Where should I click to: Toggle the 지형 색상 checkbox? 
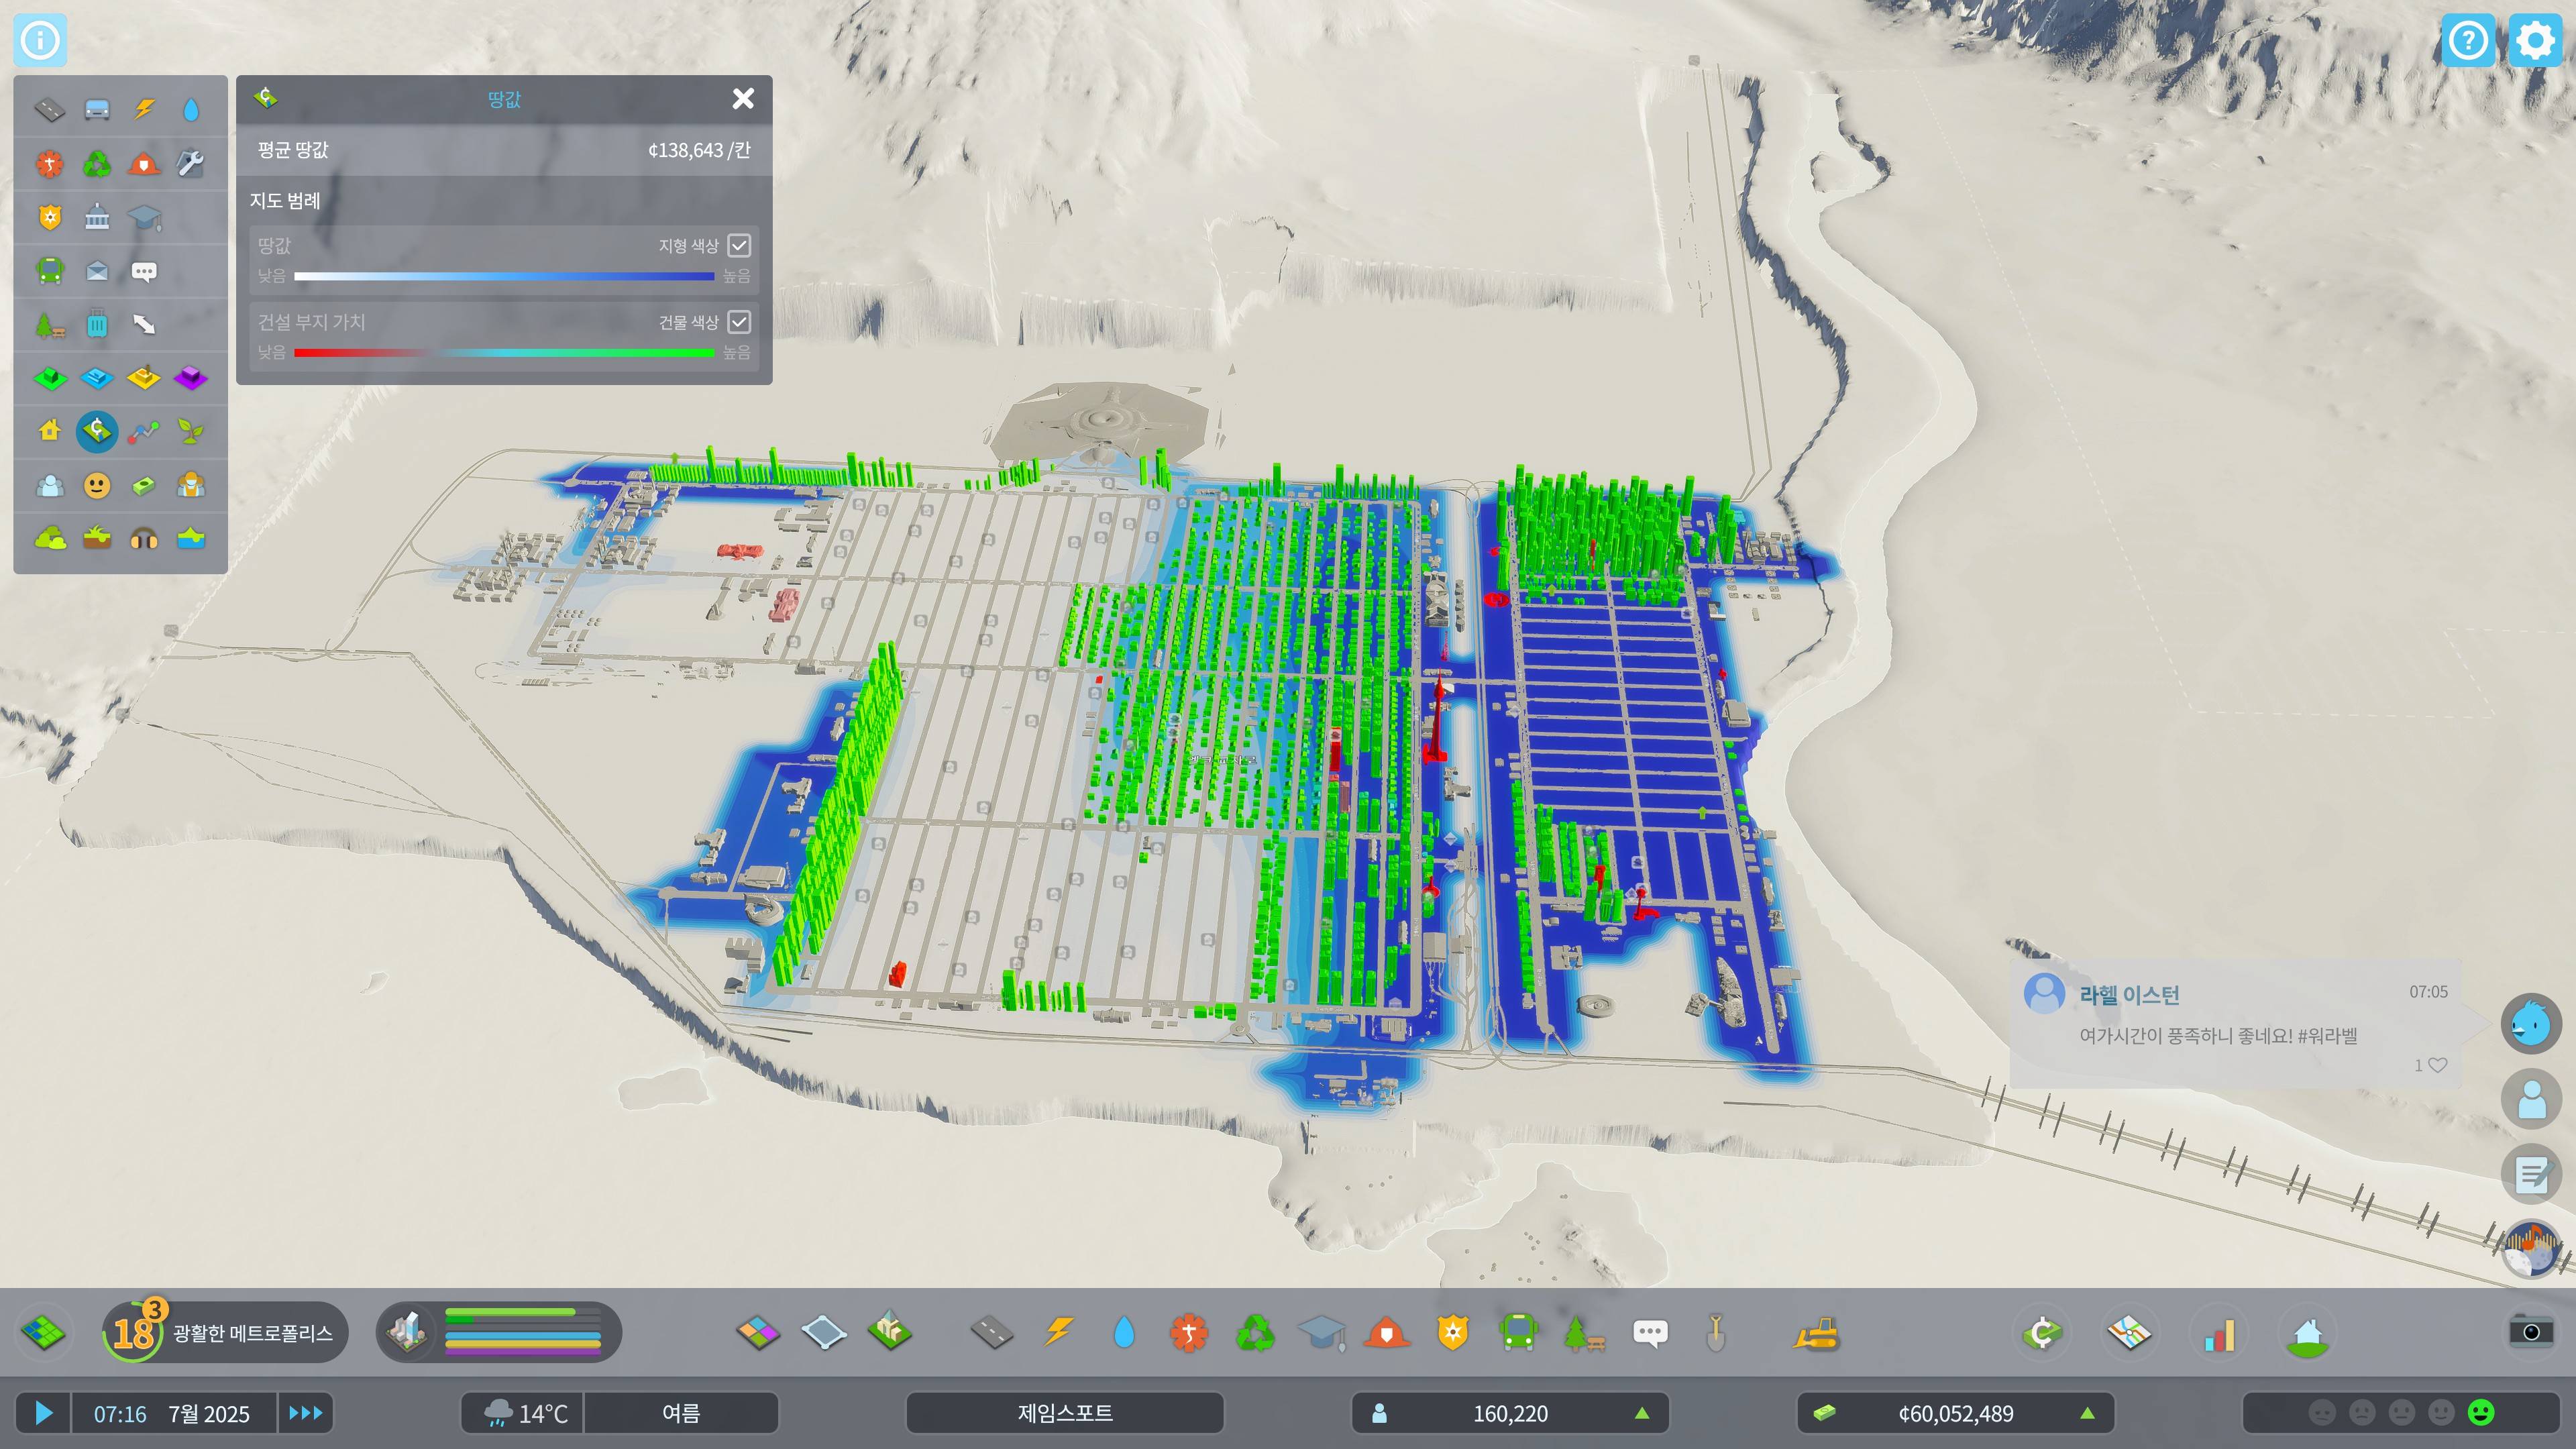(x=739, y=245)
